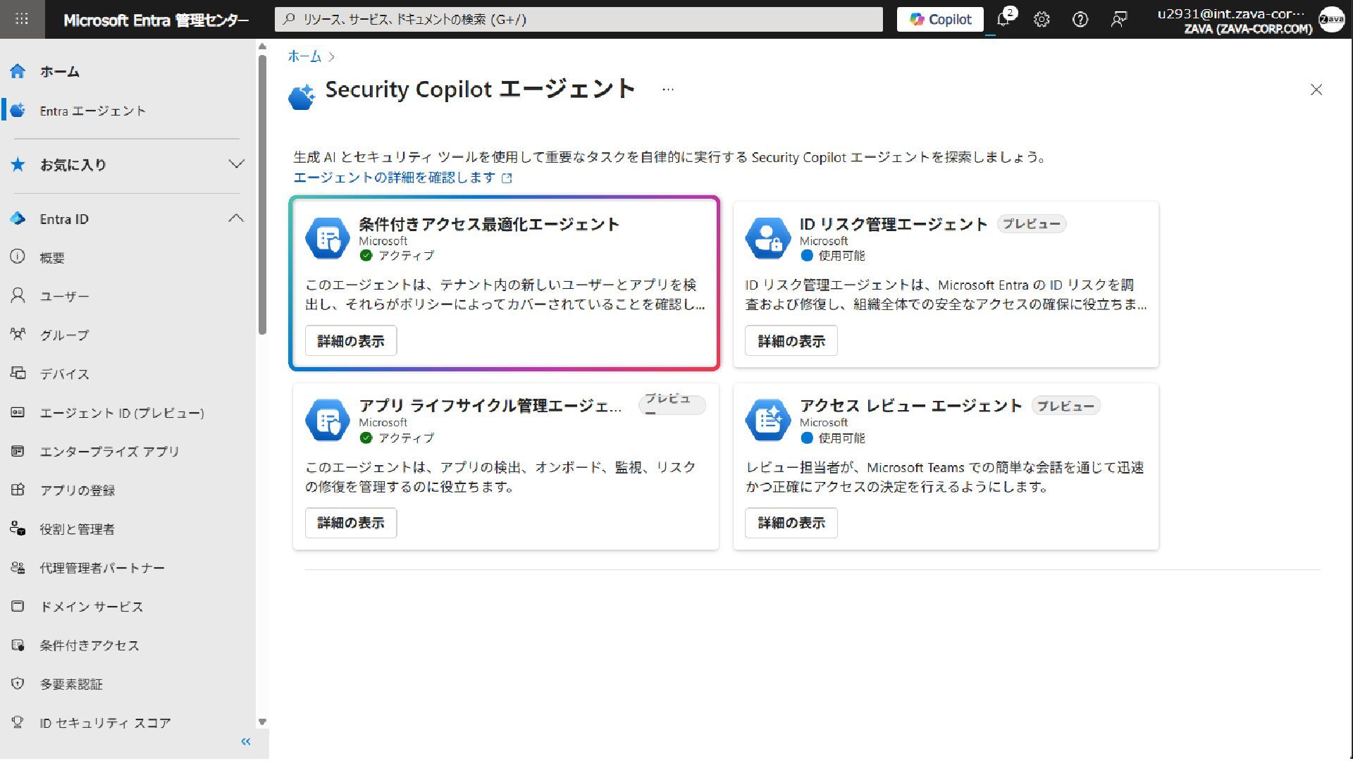The width and height of the screenshot is (1353, 761).
Task: Click 詳細の表示 on App Lifecycle agent card
Action: tap(350, 523)
